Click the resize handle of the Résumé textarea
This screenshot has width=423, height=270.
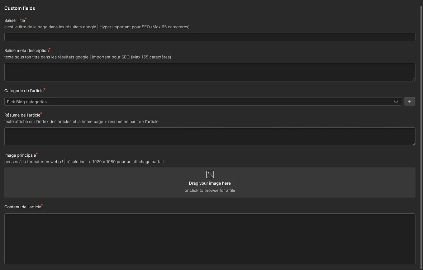(x=413, y=144)
